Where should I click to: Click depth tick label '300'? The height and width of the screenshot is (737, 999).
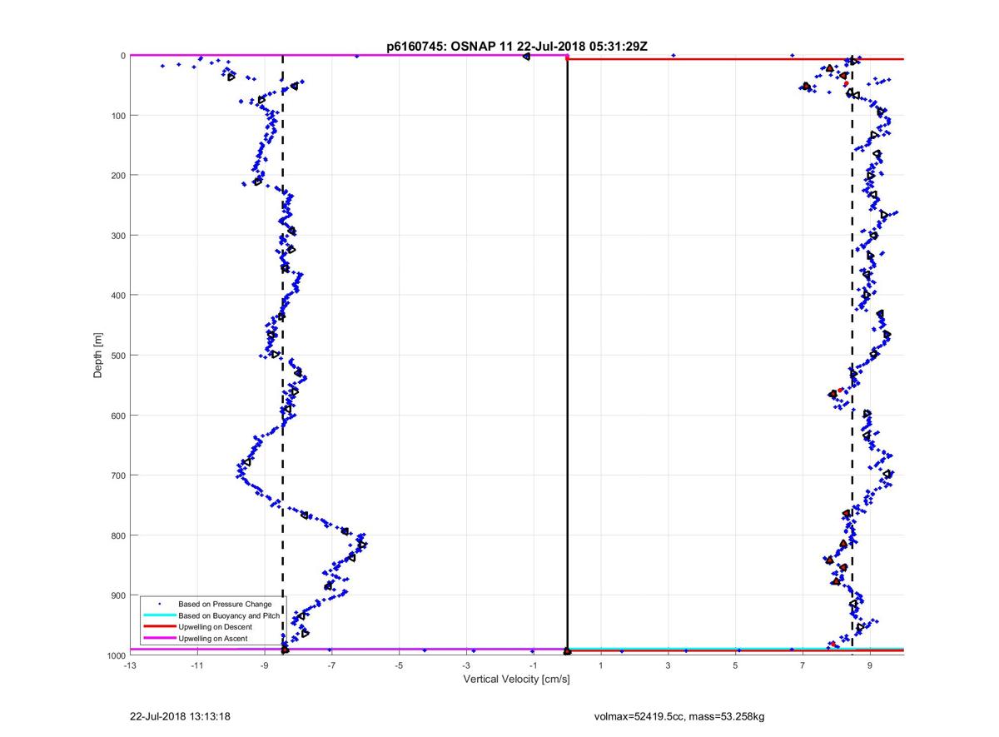pos(117,235)
